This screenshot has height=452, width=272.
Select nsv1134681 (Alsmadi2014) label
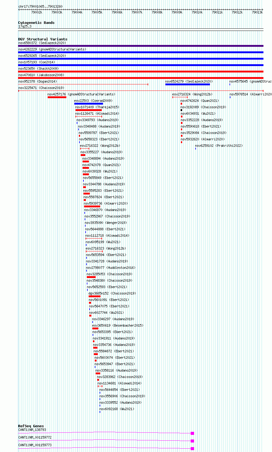click(119, 383)
